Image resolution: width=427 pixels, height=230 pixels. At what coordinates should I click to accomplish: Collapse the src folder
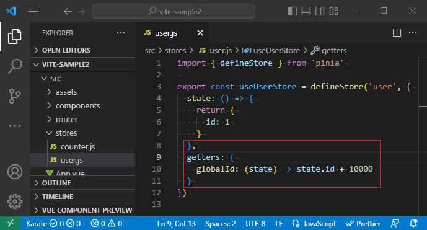[x=82, y=79]
